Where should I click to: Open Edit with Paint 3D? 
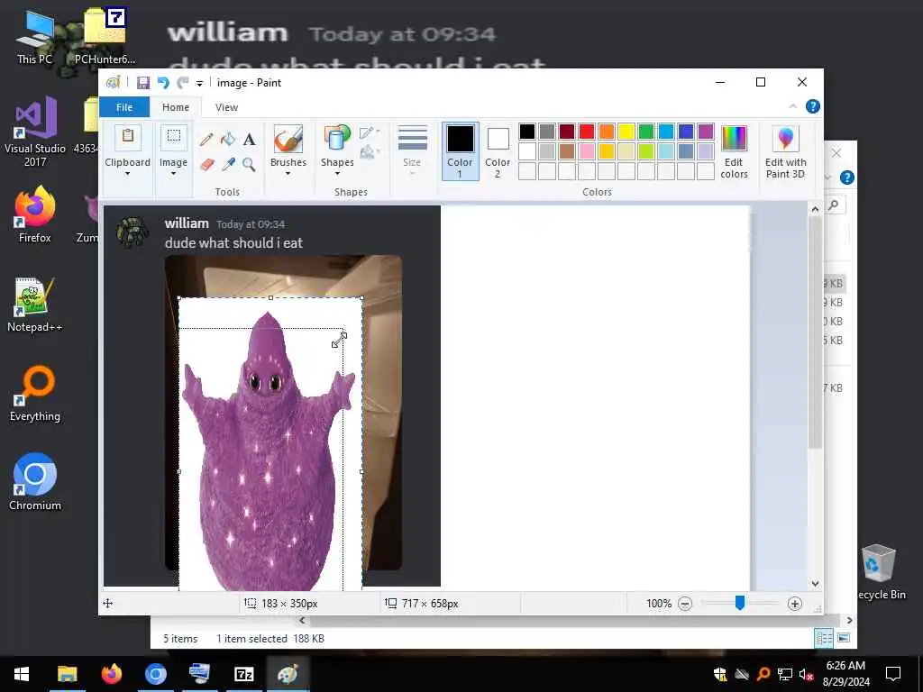785,151
